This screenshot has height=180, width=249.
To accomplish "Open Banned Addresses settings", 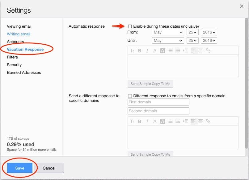I will point(24,72).
